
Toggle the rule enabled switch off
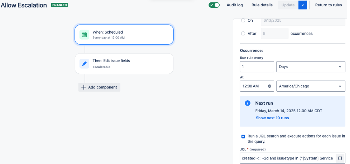214,5
